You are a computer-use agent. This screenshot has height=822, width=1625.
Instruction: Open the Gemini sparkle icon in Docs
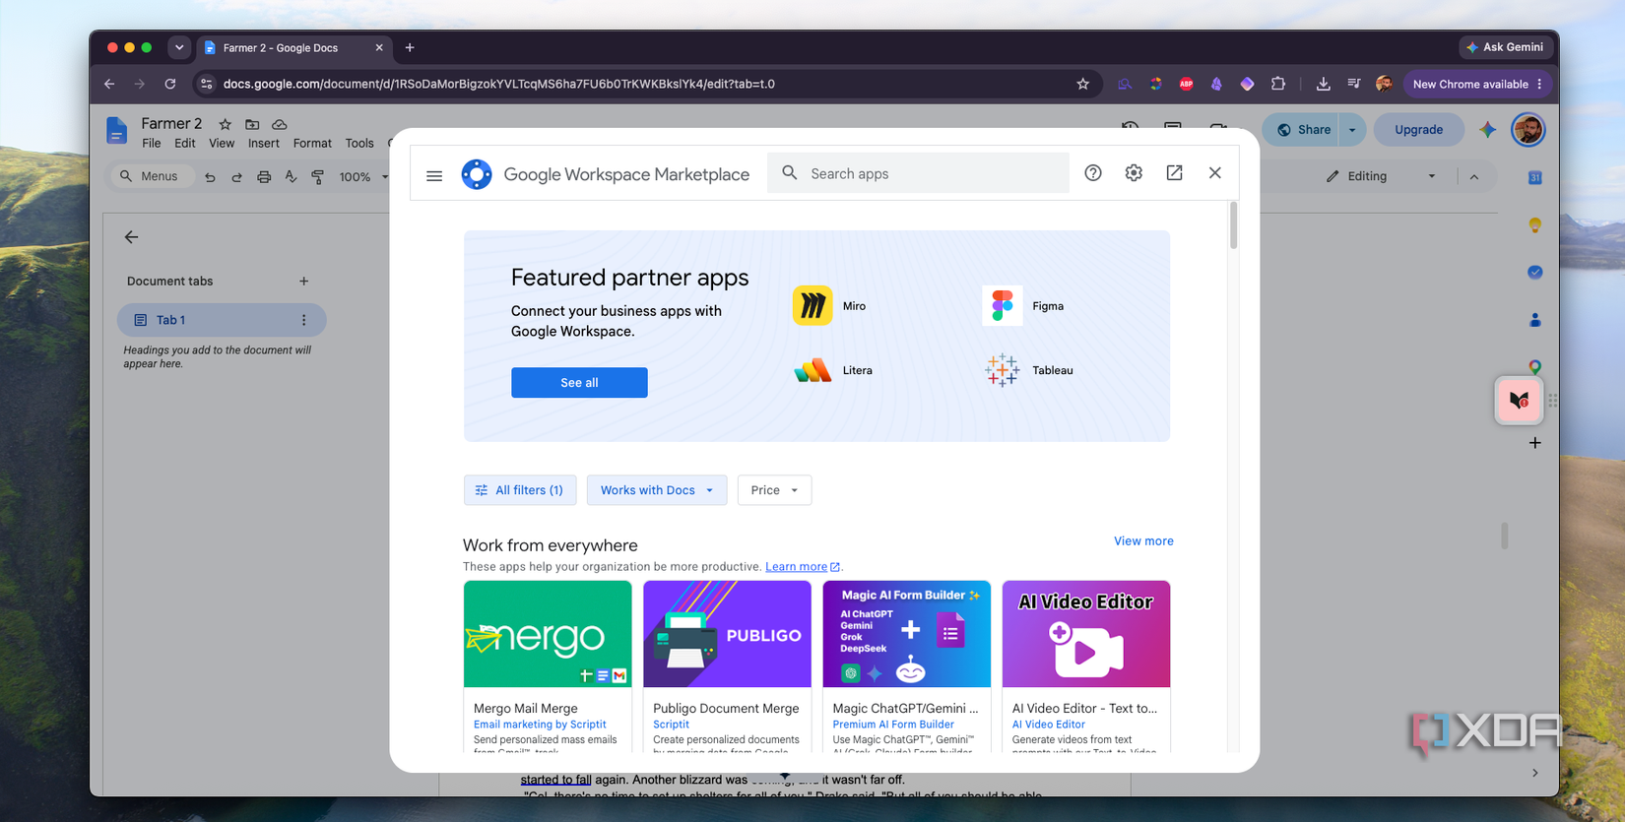1487,130
